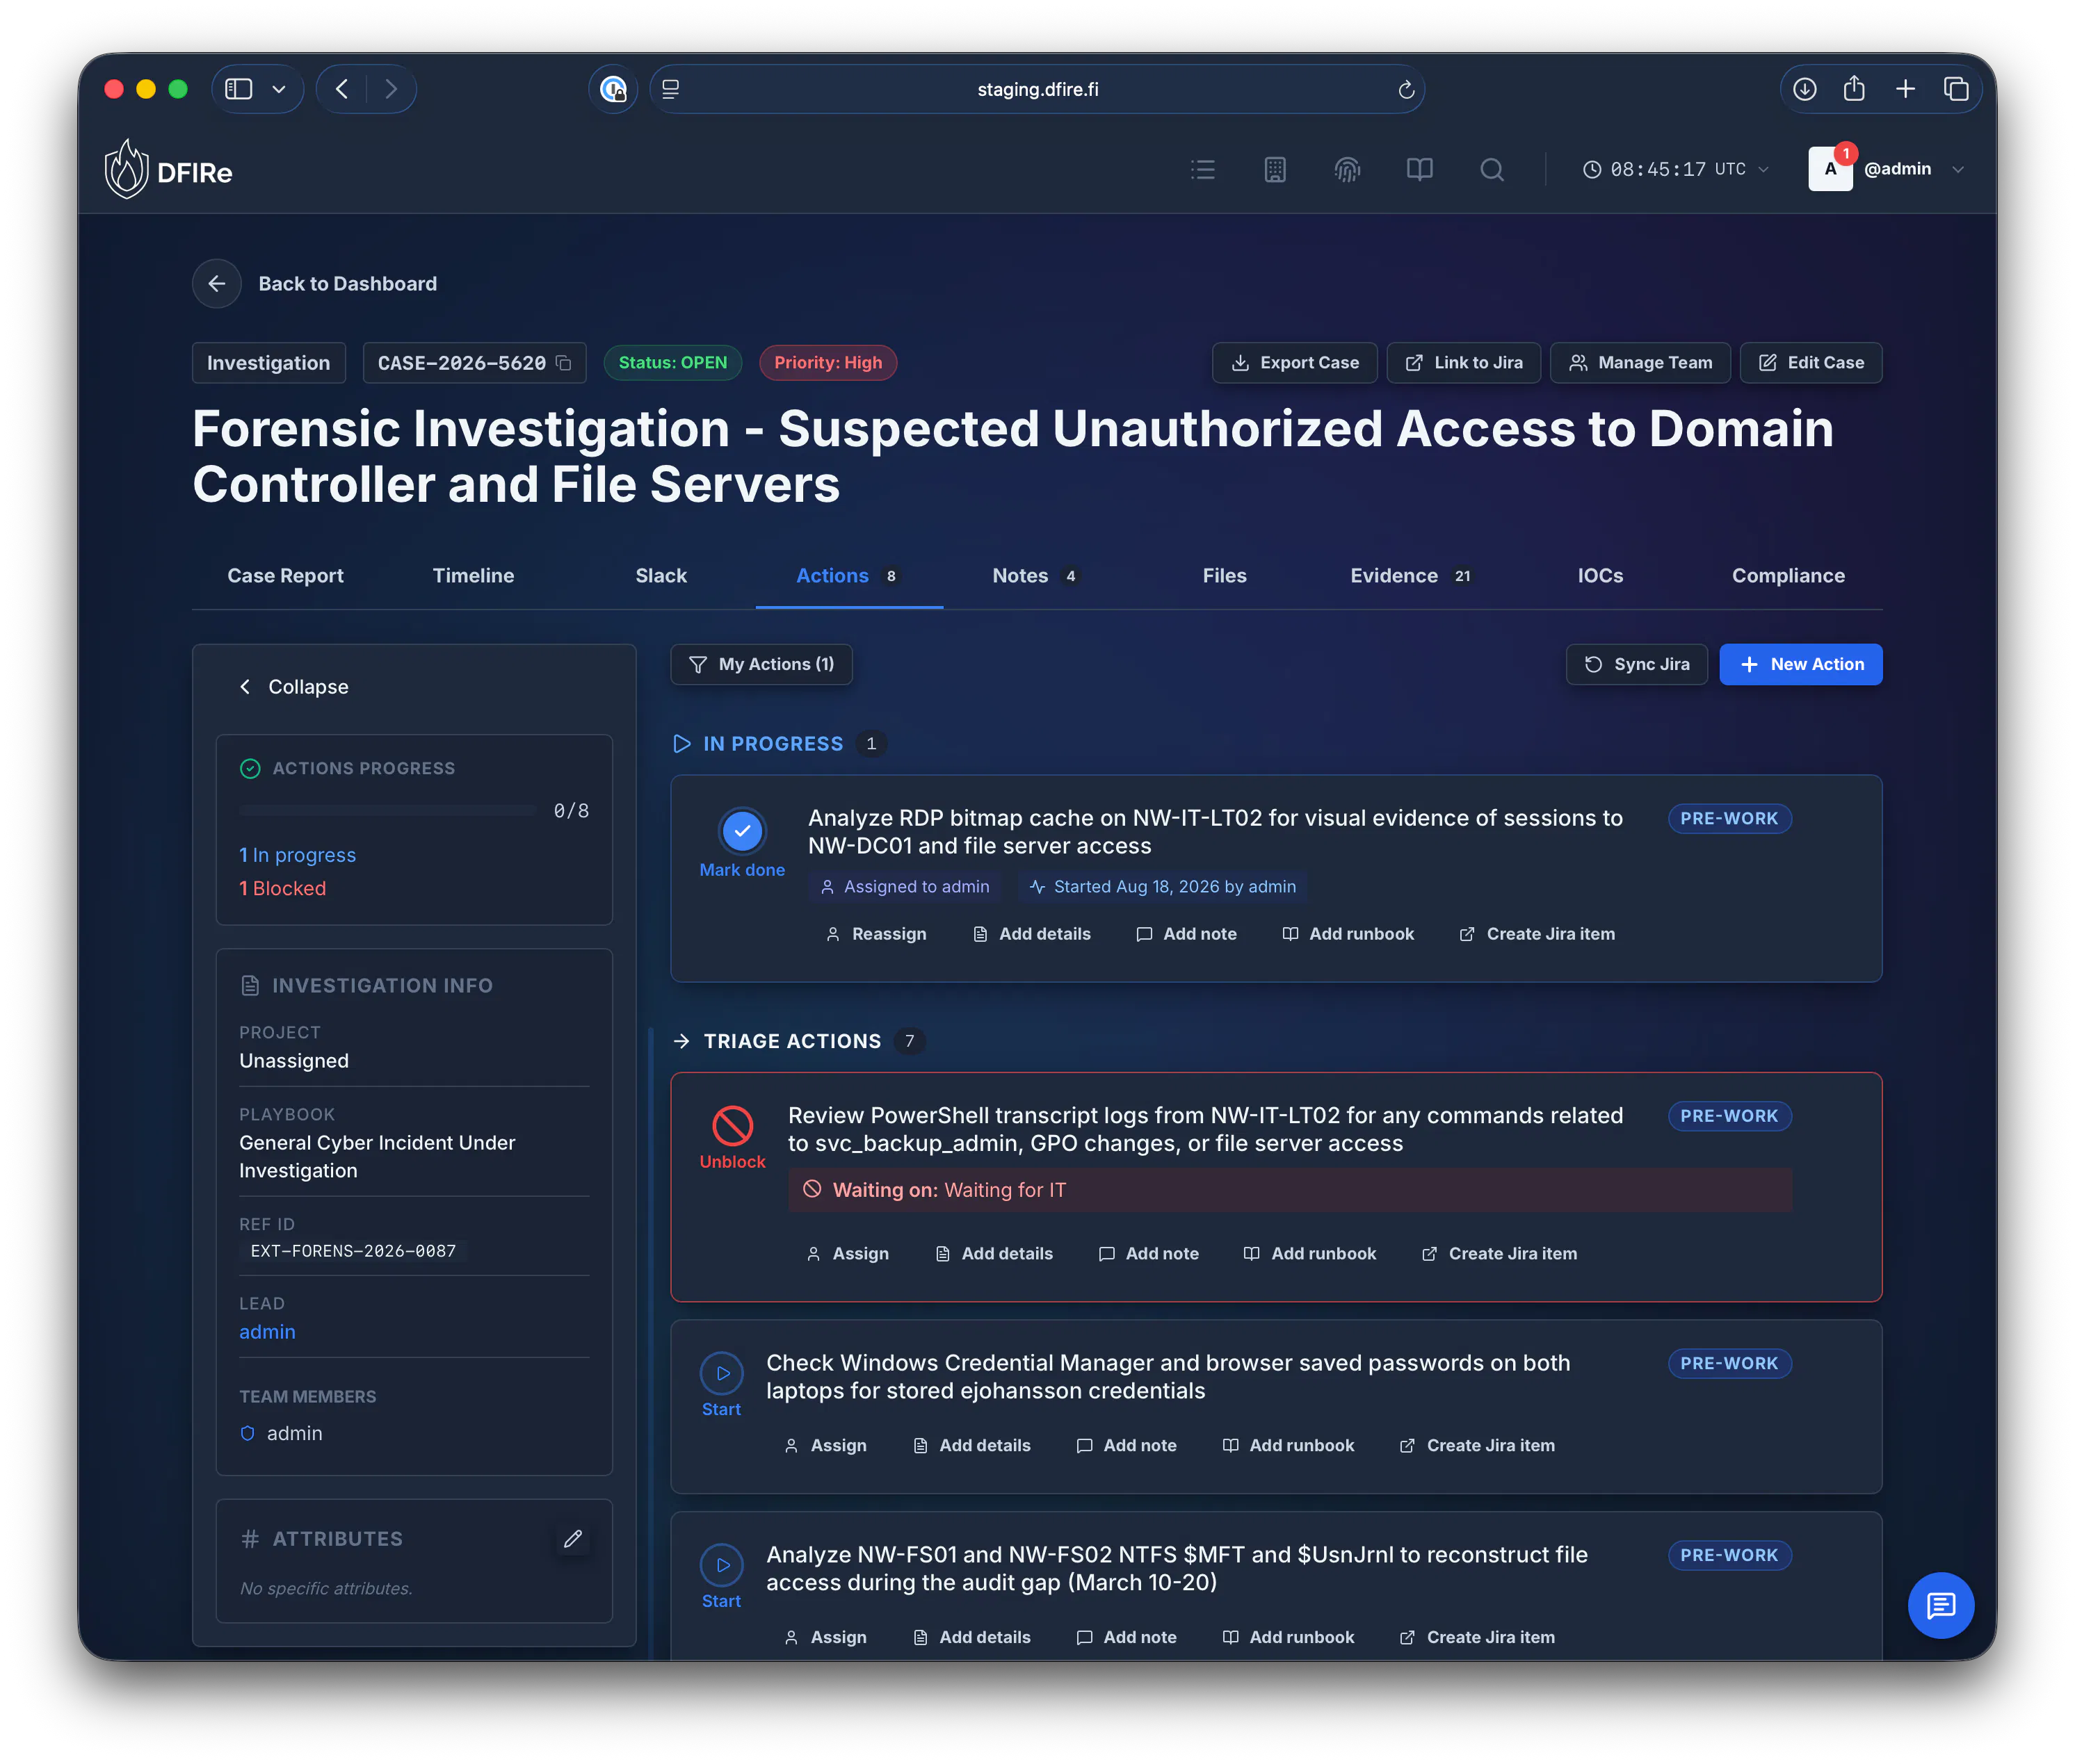
Task: Open the Compliance tab
Action: [1788, 576]
